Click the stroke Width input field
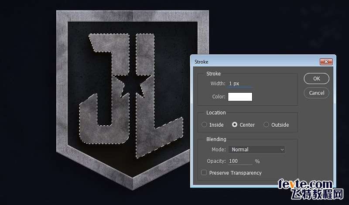This screenshot has width=349, height=205. click(x=240, y=84)
